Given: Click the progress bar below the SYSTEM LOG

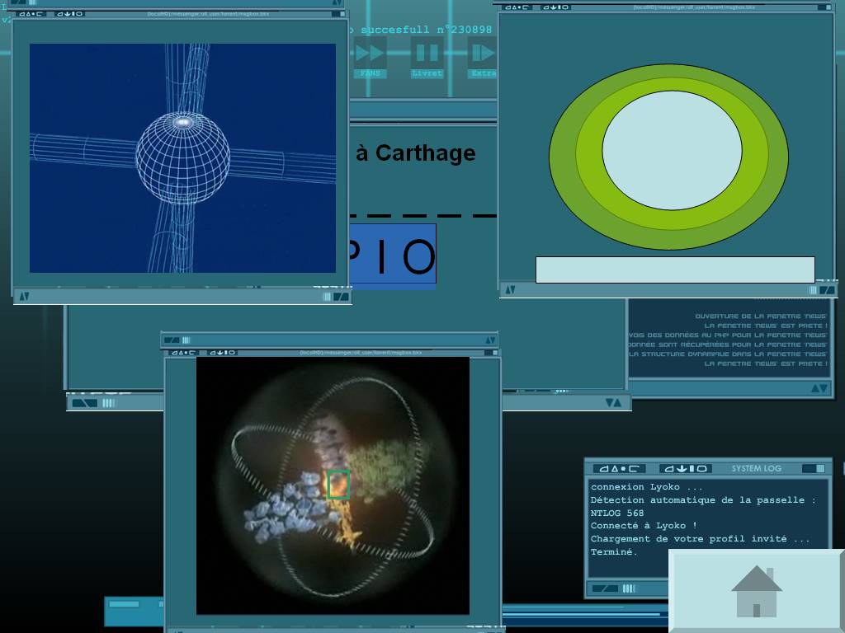Looking at the screenshot, I should [629, 588].
